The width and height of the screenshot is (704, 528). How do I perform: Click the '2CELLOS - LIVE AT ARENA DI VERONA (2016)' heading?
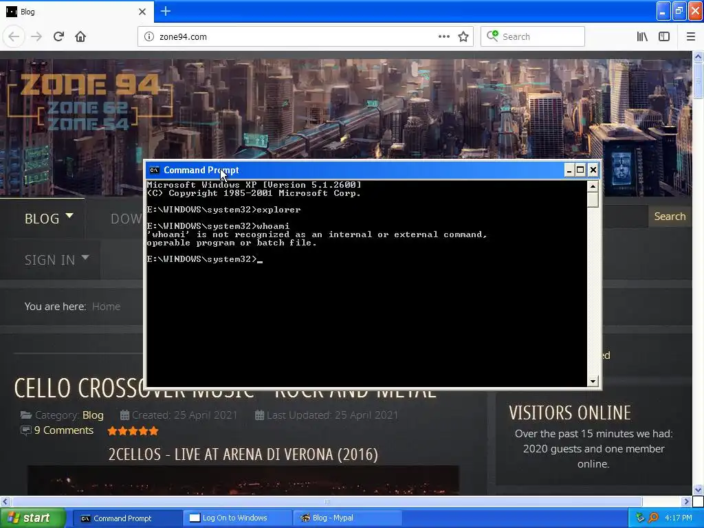pyautogui.click(x=243, y=454)
